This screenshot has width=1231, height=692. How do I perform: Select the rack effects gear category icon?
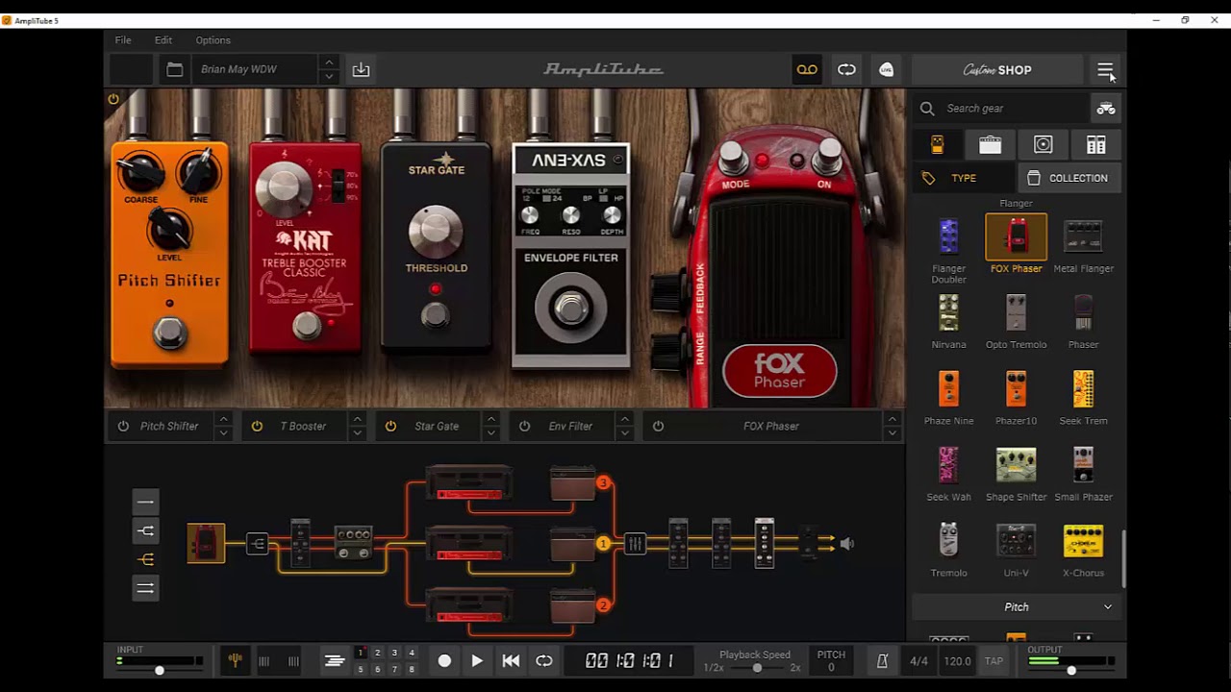(x=1095, y=145)
